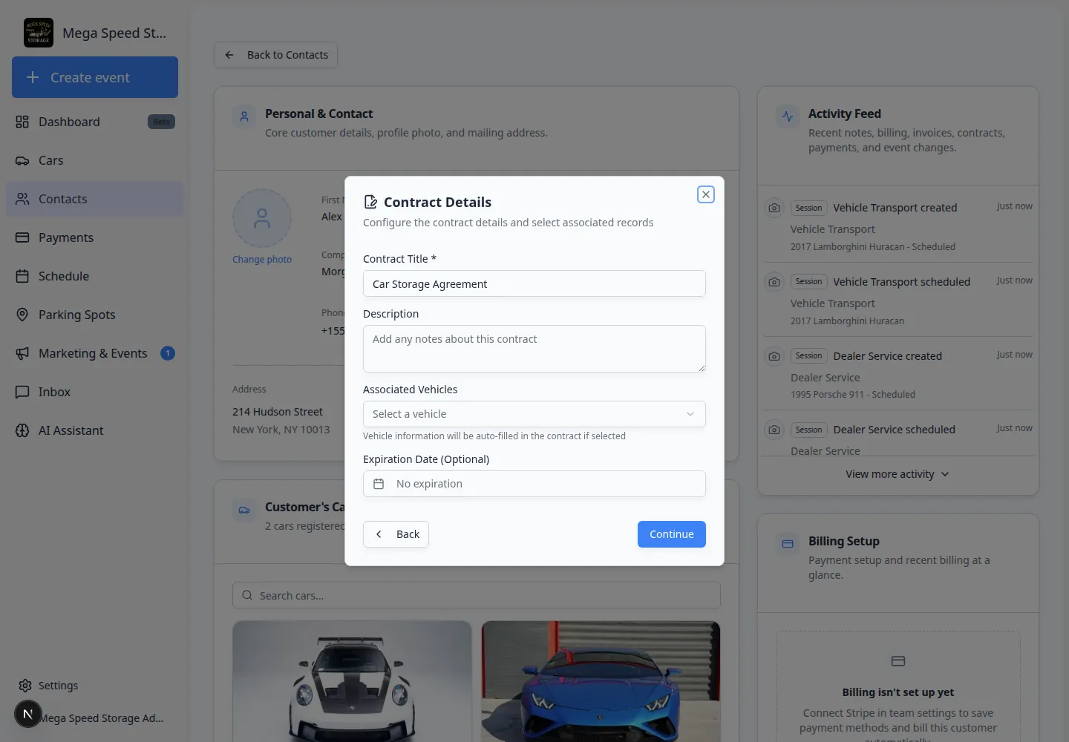This screenshot has height=742, width=1069.
Task: Click the Parking Spots pin icon
Action: point(22,315)
